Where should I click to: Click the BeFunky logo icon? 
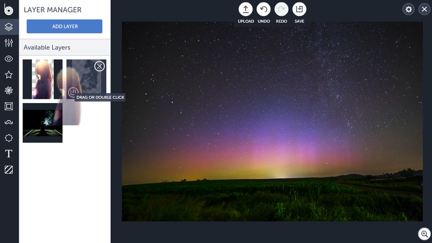coord(9,9)
